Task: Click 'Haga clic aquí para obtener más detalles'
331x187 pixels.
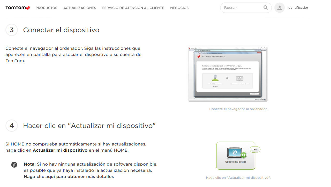Action: 69,177
